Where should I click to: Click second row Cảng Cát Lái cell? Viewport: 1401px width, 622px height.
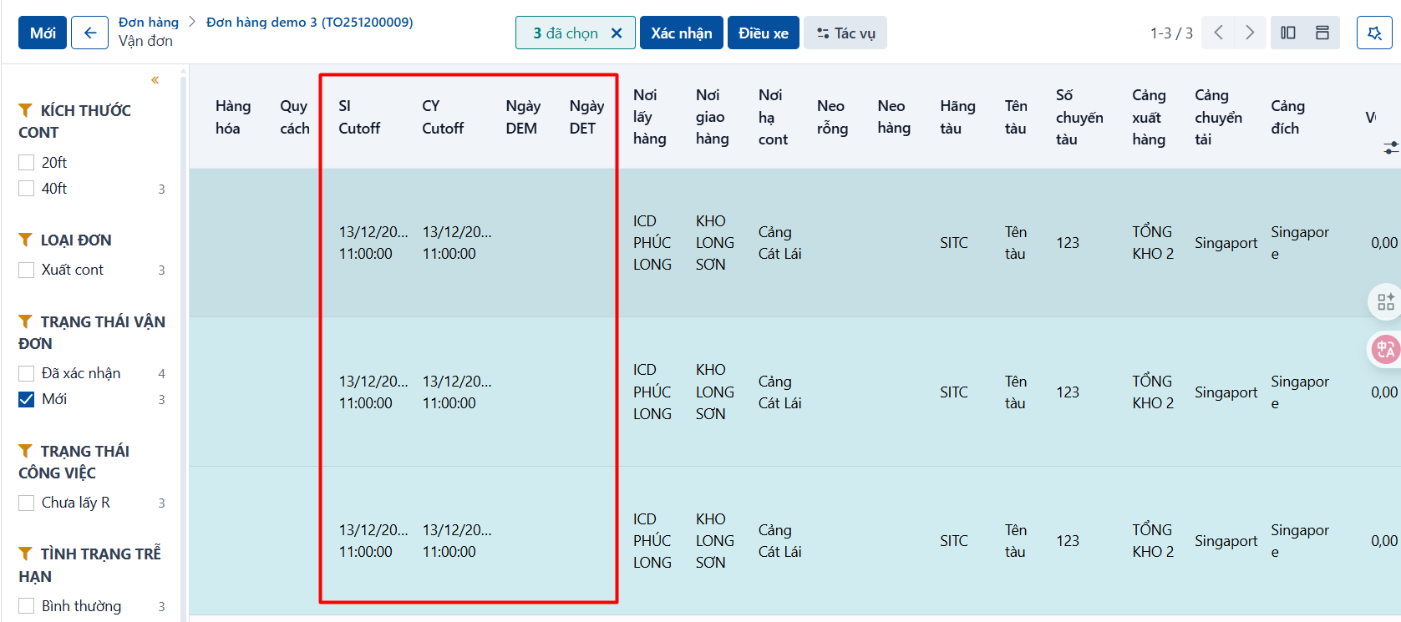779,392
